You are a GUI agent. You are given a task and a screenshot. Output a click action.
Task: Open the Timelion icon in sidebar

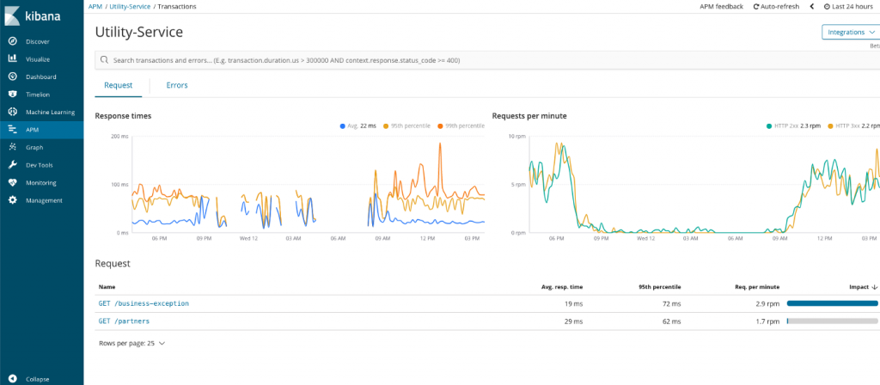[x=12, y=95]
